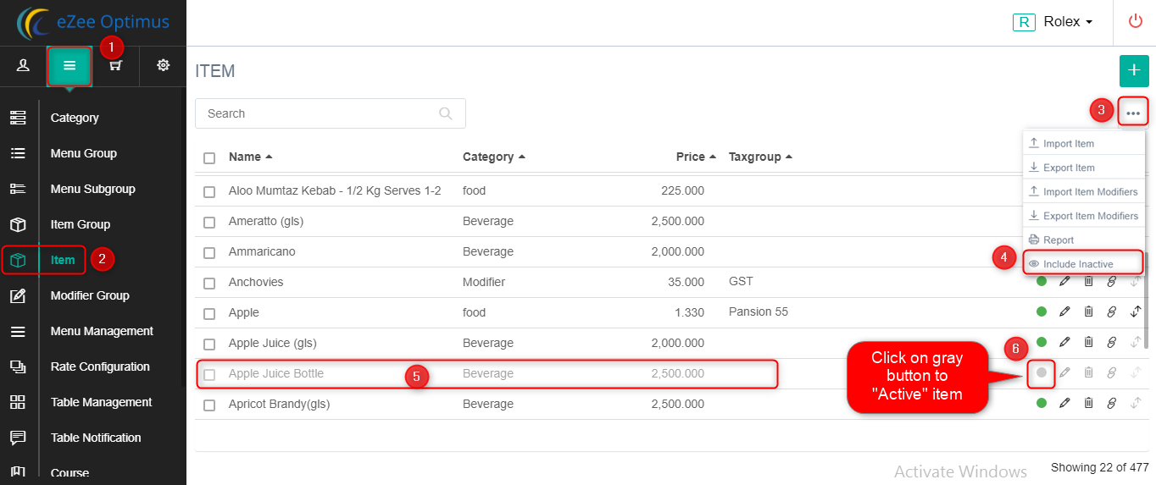
Task: Open Item Group in the sidebar
Action: [80, 224]
